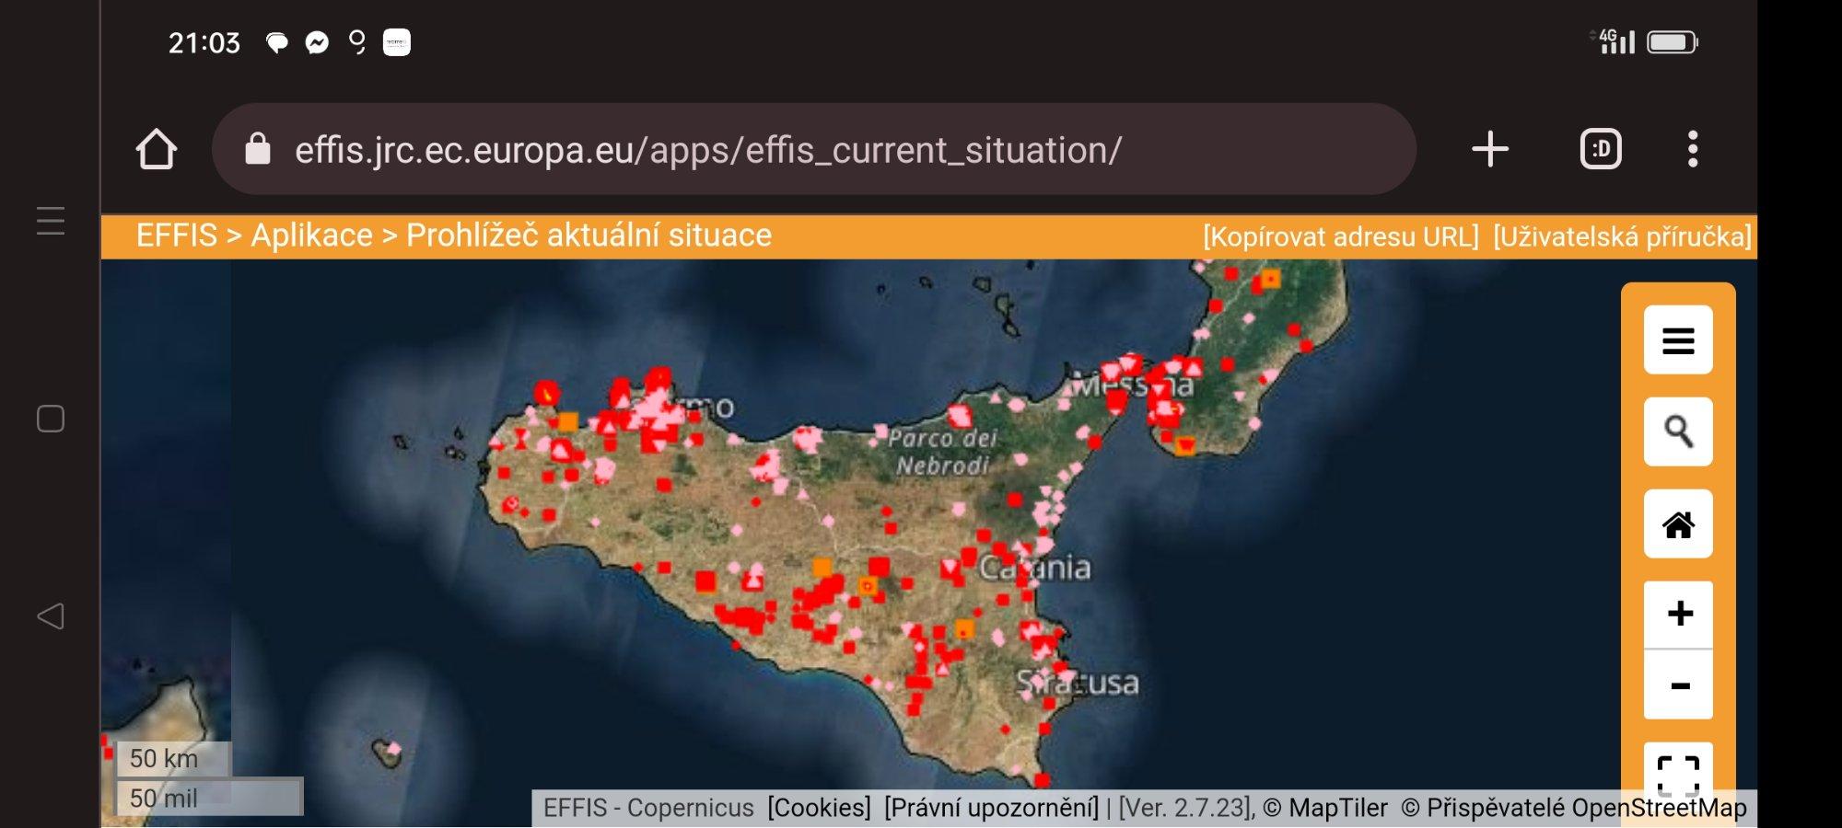
Task: Click Kopírovat adresu URL link
Action: click(x=1340, y=237)
